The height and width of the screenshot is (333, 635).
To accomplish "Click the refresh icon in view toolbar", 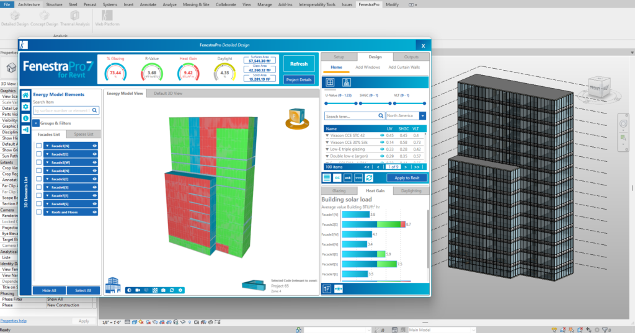I will tap(172, 290).
